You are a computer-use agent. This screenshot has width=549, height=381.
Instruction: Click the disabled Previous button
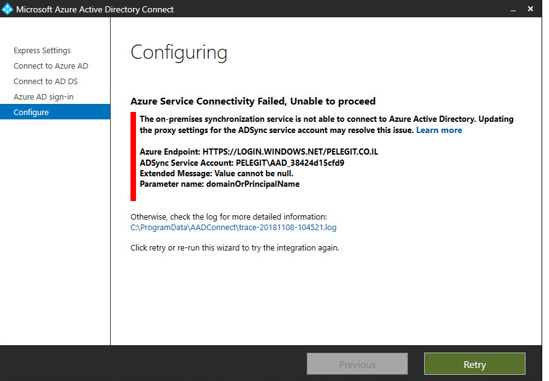(357, 364)
